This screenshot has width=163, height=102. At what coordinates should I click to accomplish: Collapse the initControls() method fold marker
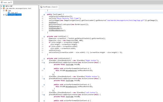pyautogui.click(x=44, y=59)
